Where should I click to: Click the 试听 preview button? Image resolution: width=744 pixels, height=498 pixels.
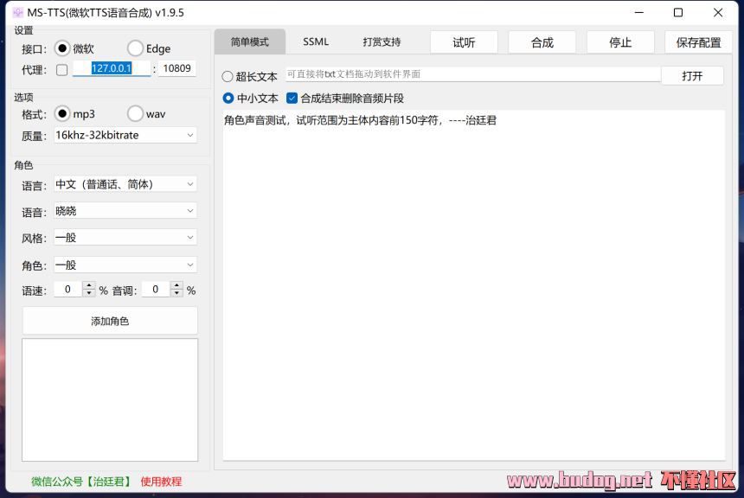pos(464,42)
